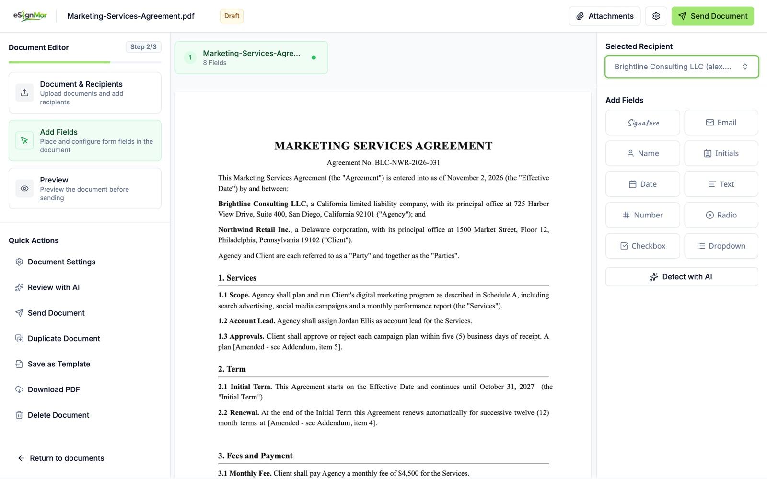Select the Add Fields step
This screenshot has height=479, width=767.
pyautogui.click(x=85, y=141)
